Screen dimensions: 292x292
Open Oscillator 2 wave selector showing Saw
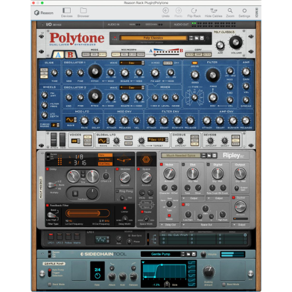click(x=132, y=88)
